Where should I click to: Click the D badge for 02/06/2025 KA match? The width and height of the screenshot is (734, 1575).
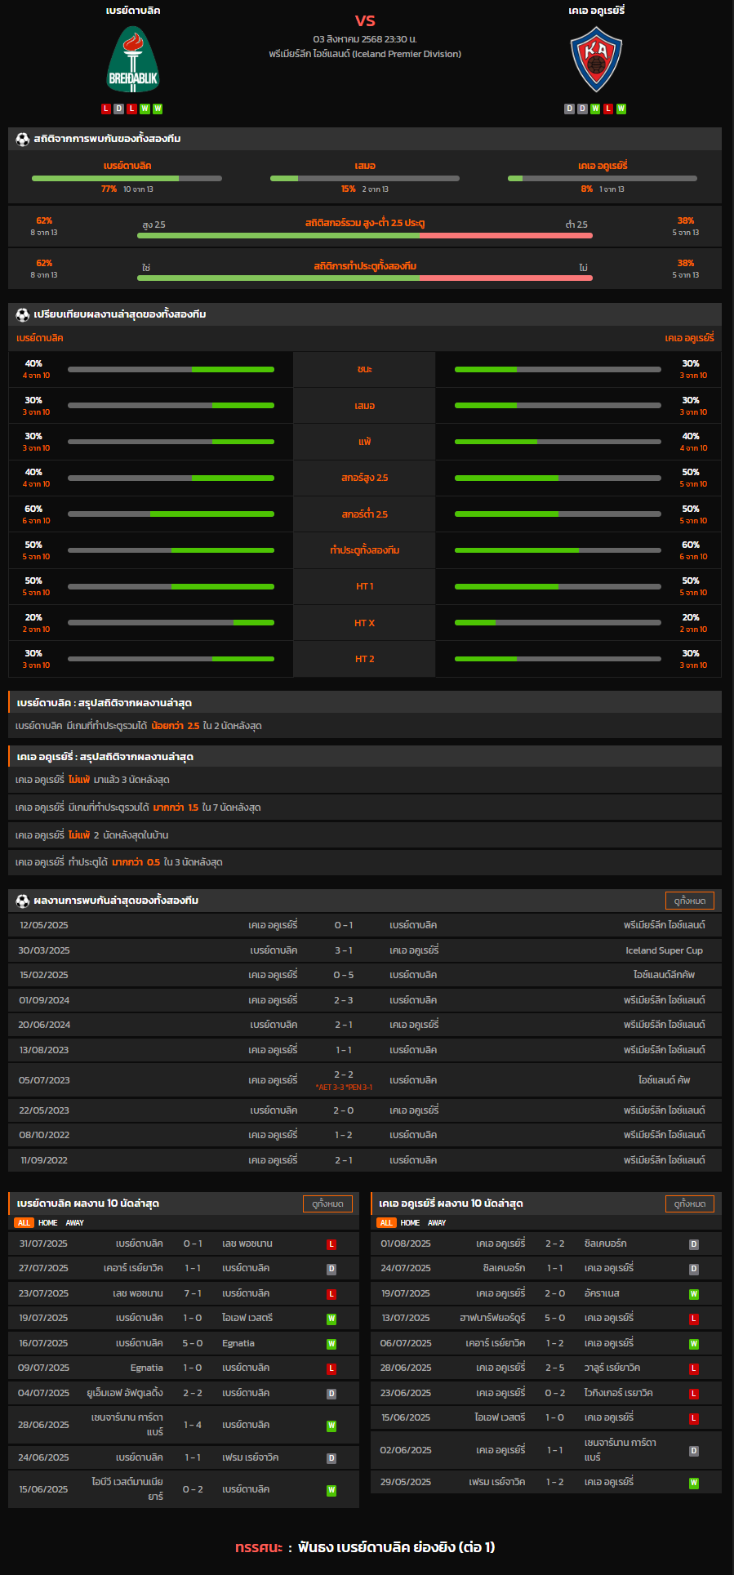pos(694,1451)
